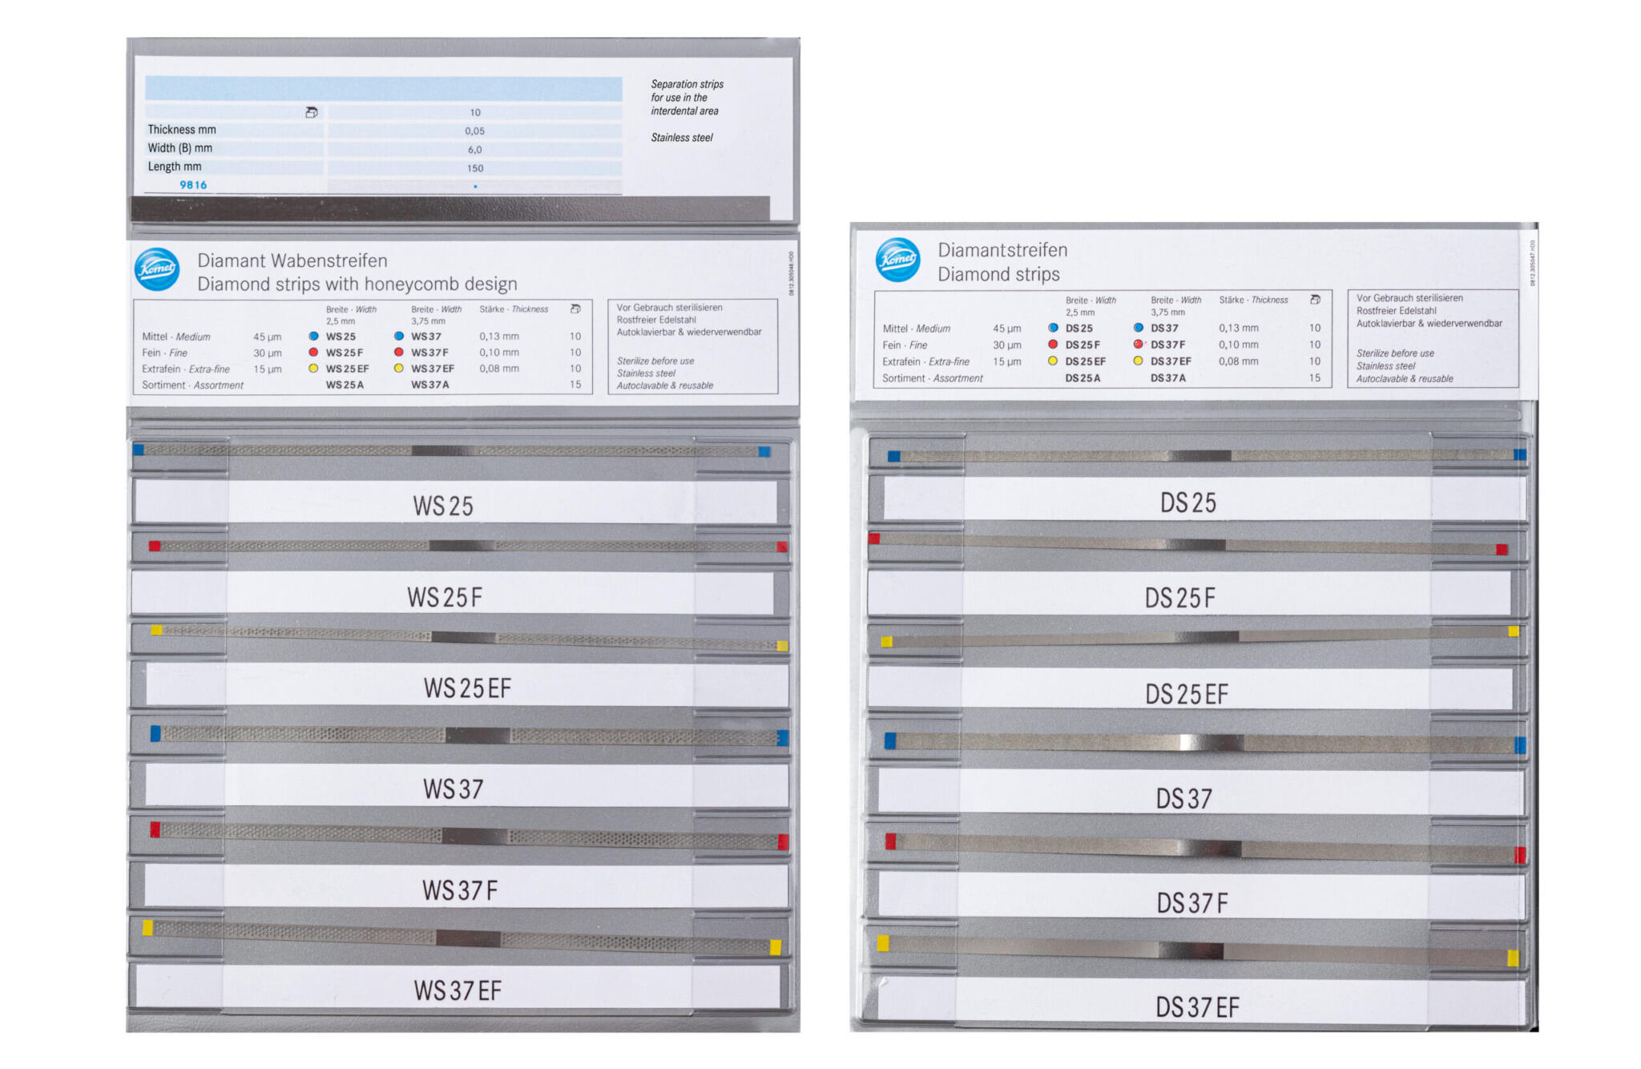The height and width of the screenshot is (1069, 1641).
Task: Click the large WS 25 EF strip label
Action: pos(467,688)
